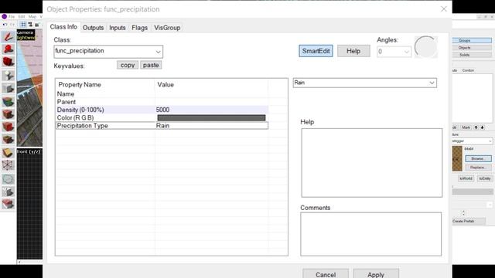Viewport: 495px width, 278px height.
Task: Select the Vertex wireframe tool
Action: point(8,165)
